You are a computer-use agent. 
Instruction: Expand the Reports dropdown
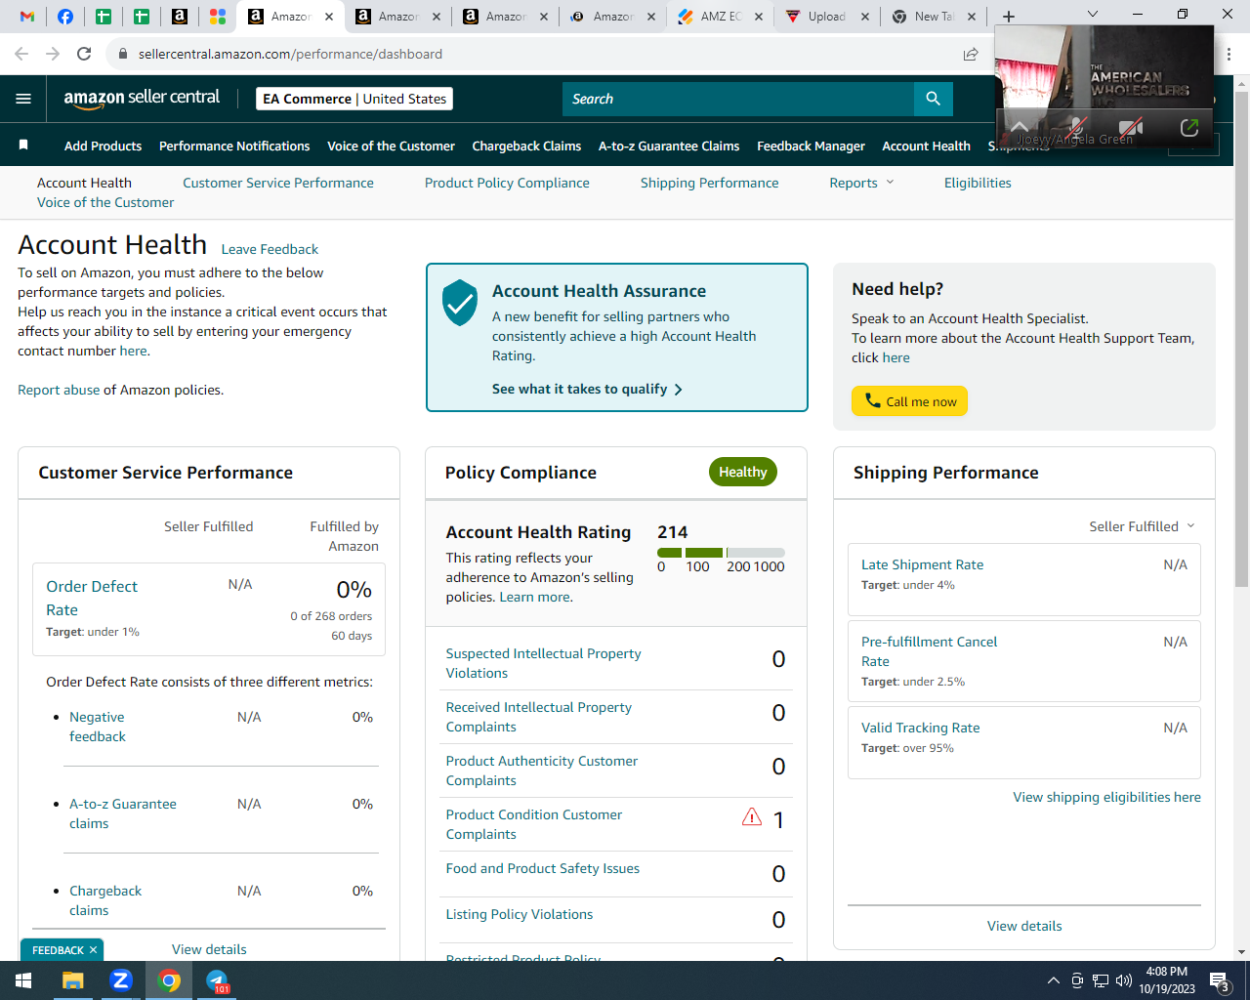coord(861,183)
